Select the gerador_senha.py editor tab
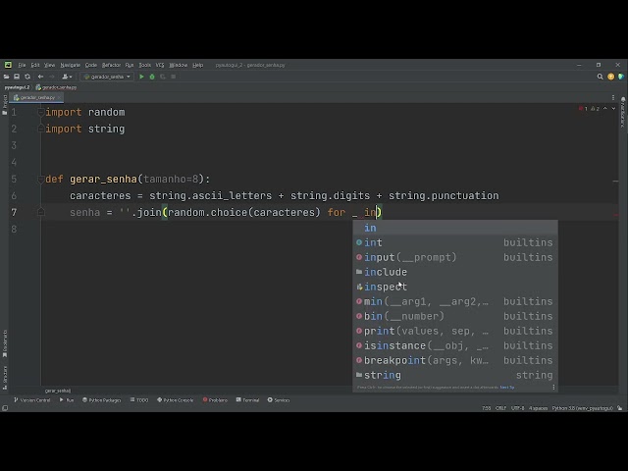628x471 pixels. click(x=35, y=97)
